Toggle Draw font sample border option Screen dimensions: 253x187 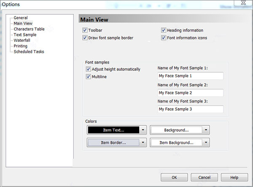[x=85, y=38]
